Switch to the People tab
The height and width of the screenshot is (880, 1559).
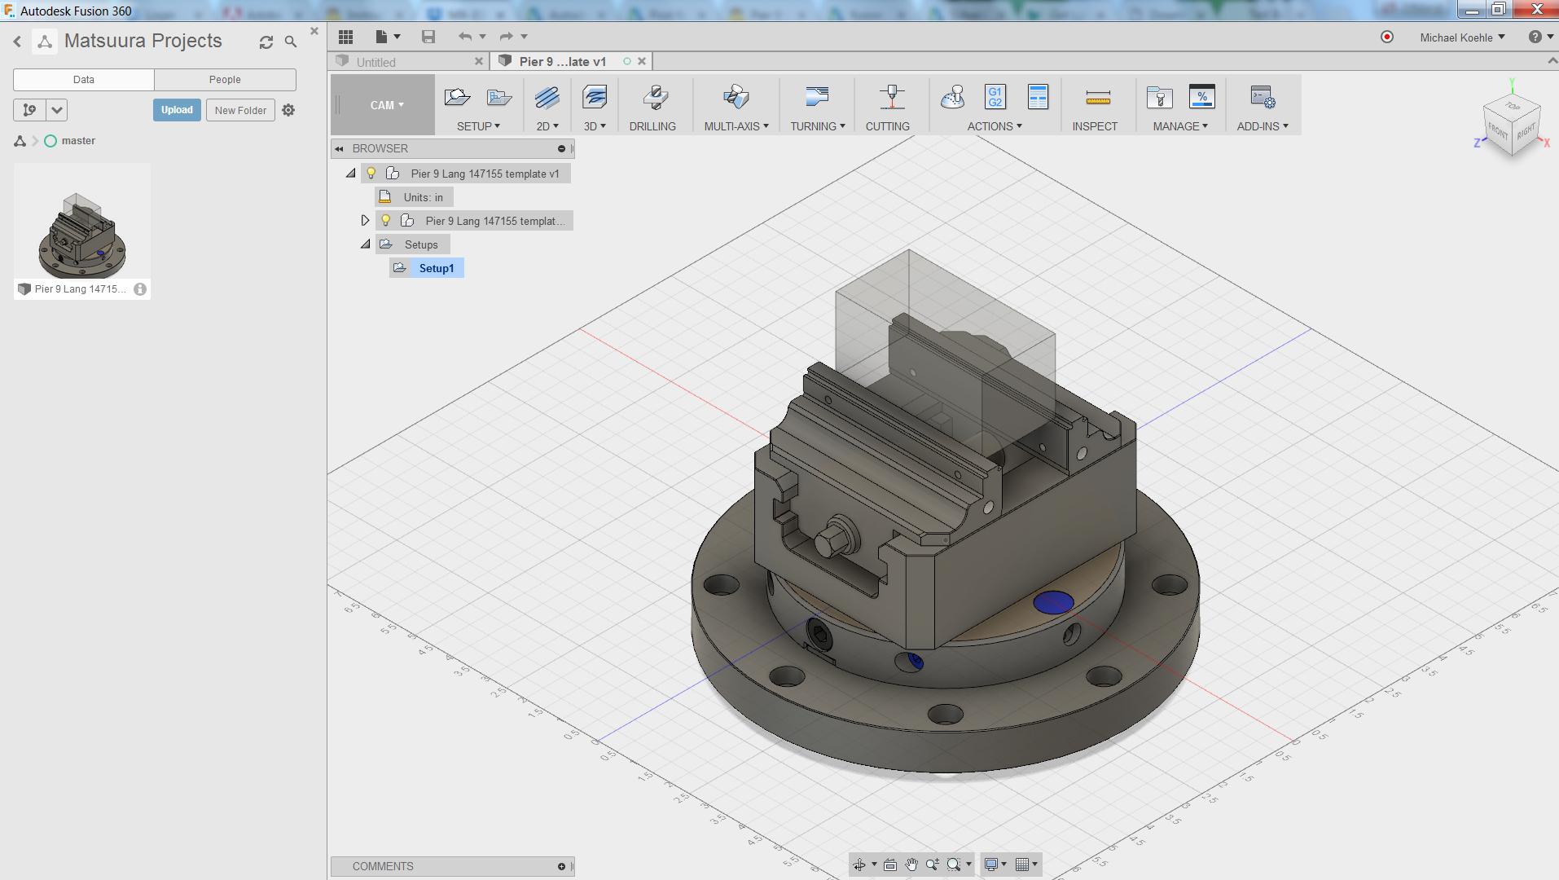[x=225, y=80]
